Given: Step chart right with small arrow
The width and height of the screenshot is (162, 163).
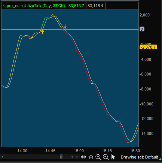Looking at the screenshot, I should tap(77, 157).
